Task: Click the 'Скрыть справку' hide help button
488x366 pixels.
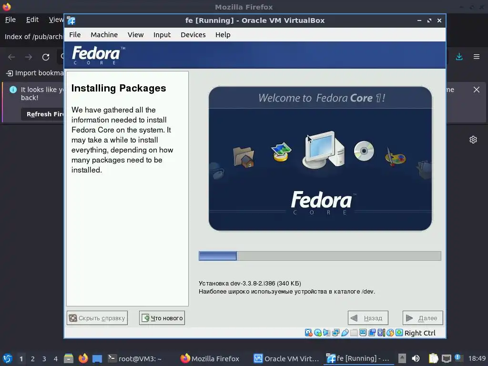Action: (97, 318)
